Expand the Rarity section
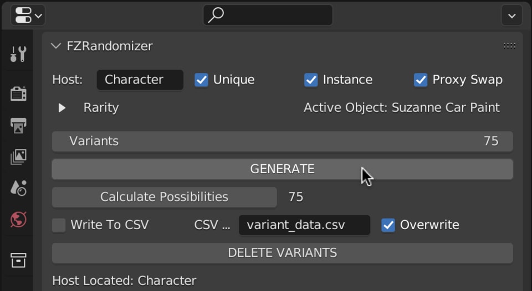The width and height of the screenshot is (532, 291). (x=62, y=108)
